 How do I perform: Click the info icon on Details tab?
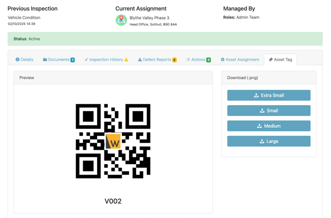[x=18, y=60]
